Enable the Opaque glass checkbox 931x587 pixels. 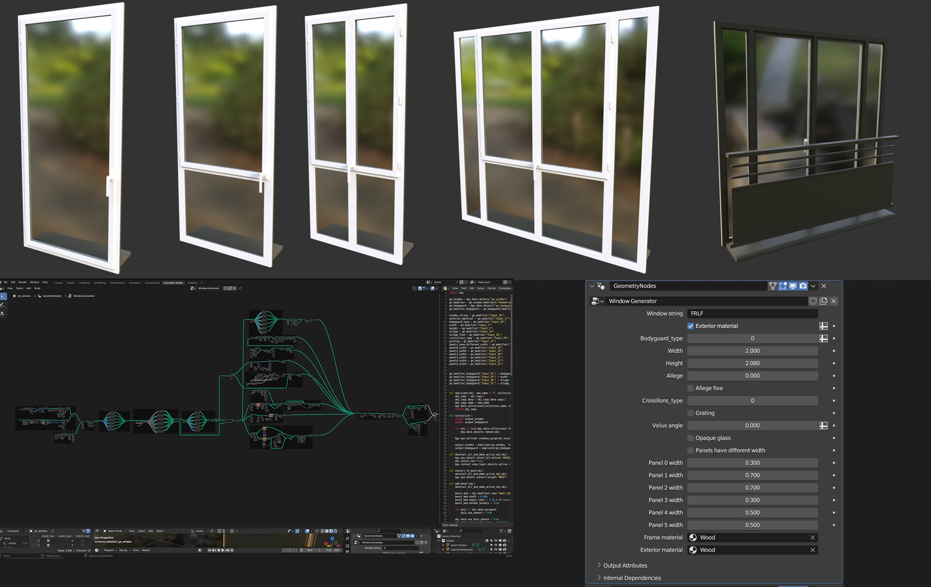coord(690,438)
